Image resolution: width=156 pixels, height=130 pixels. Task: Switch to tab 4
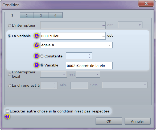55,15
